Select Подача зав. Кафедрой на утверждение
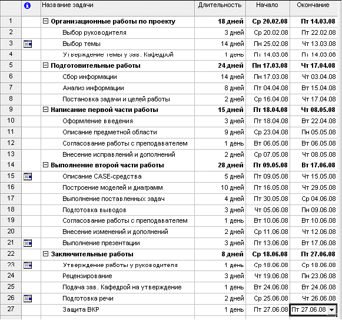Viewport: 342px width, 320px height. (x=122, y=287)
